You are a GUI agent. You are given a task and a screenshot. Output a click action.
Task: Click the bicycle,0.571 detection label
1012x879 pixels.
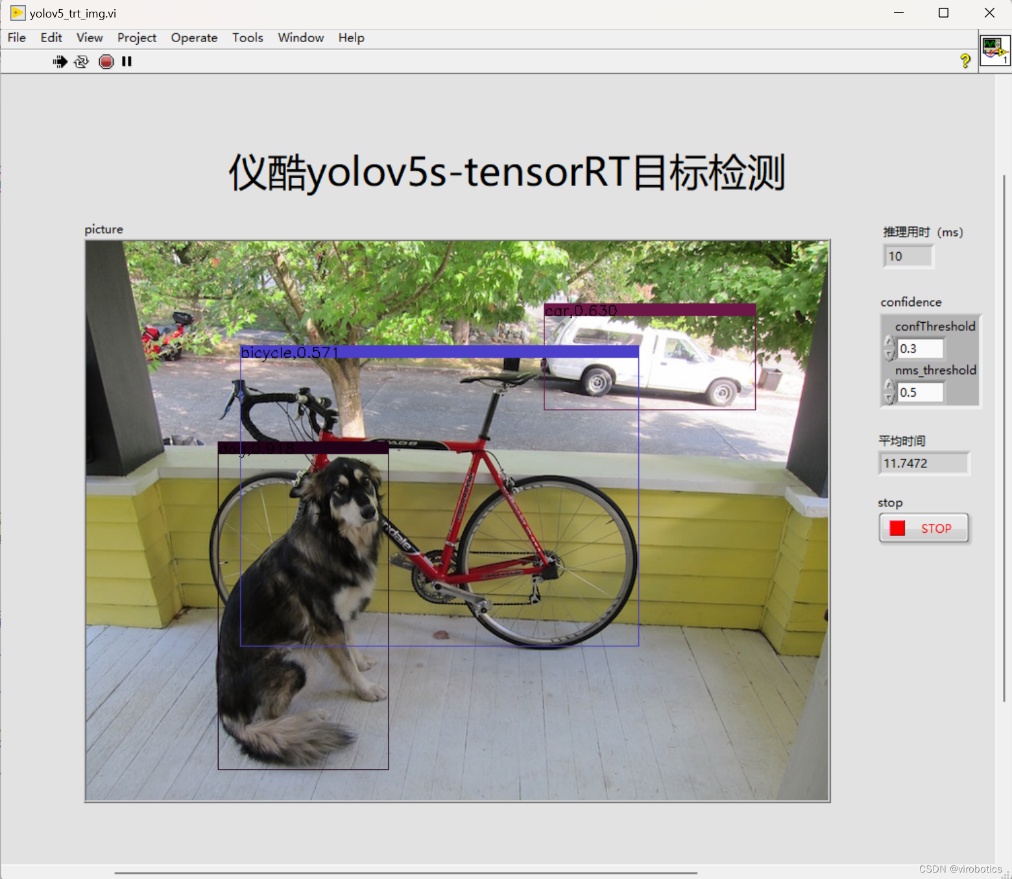coord(289,352)
